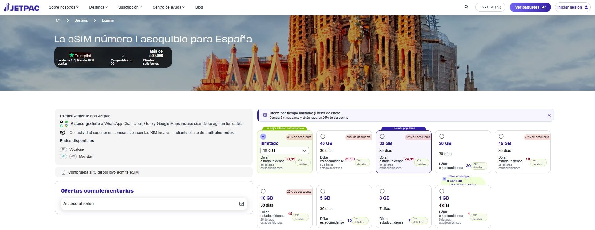The height and width of the screenshot is (230, 595).
Task: Click the Ofertas complementarias heading
Action: coord(97,191)
